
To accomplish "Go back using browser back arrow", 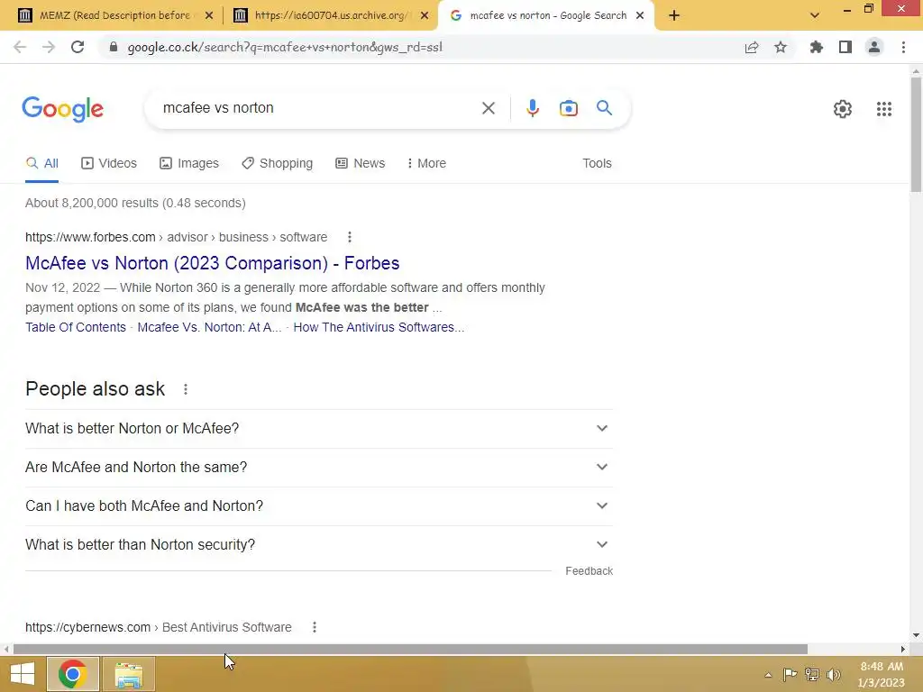I will coord(20,47).
